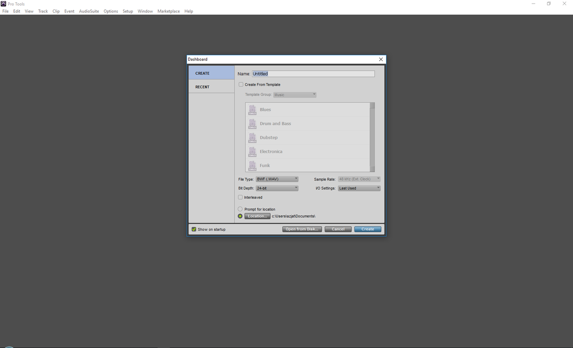Open the Edit menu

coord(17,11)
